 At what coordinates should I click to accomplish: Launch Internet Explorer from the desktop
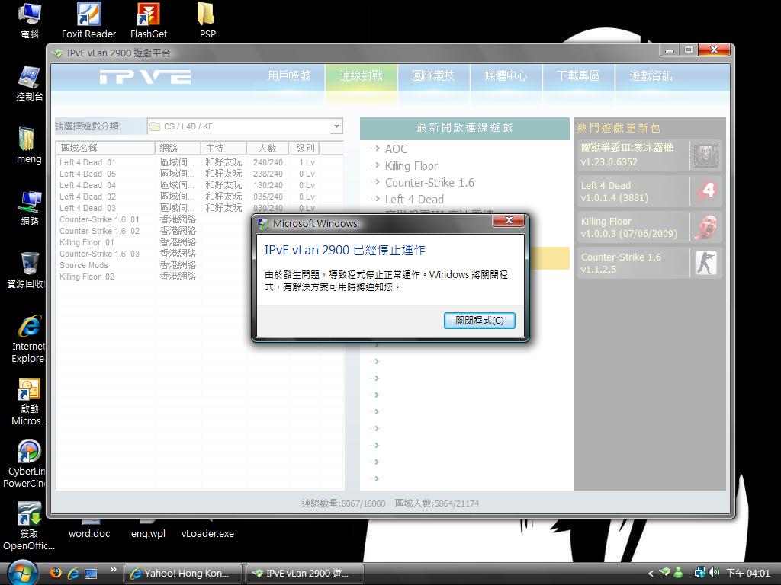[x=28, y=339]
